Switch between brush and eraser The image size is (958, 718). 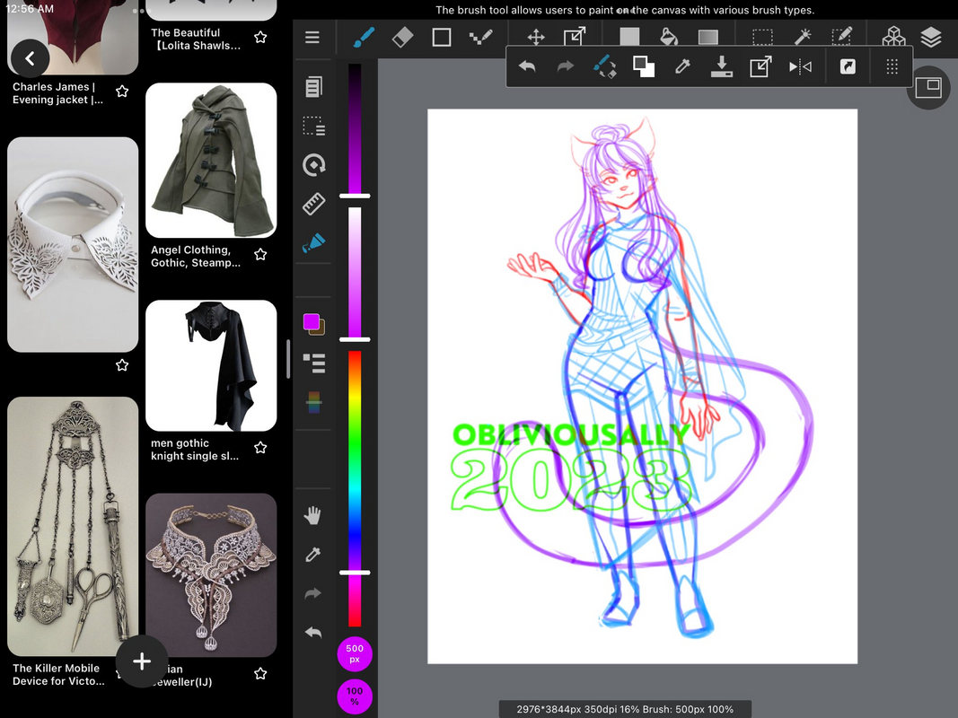click(605, 66)
